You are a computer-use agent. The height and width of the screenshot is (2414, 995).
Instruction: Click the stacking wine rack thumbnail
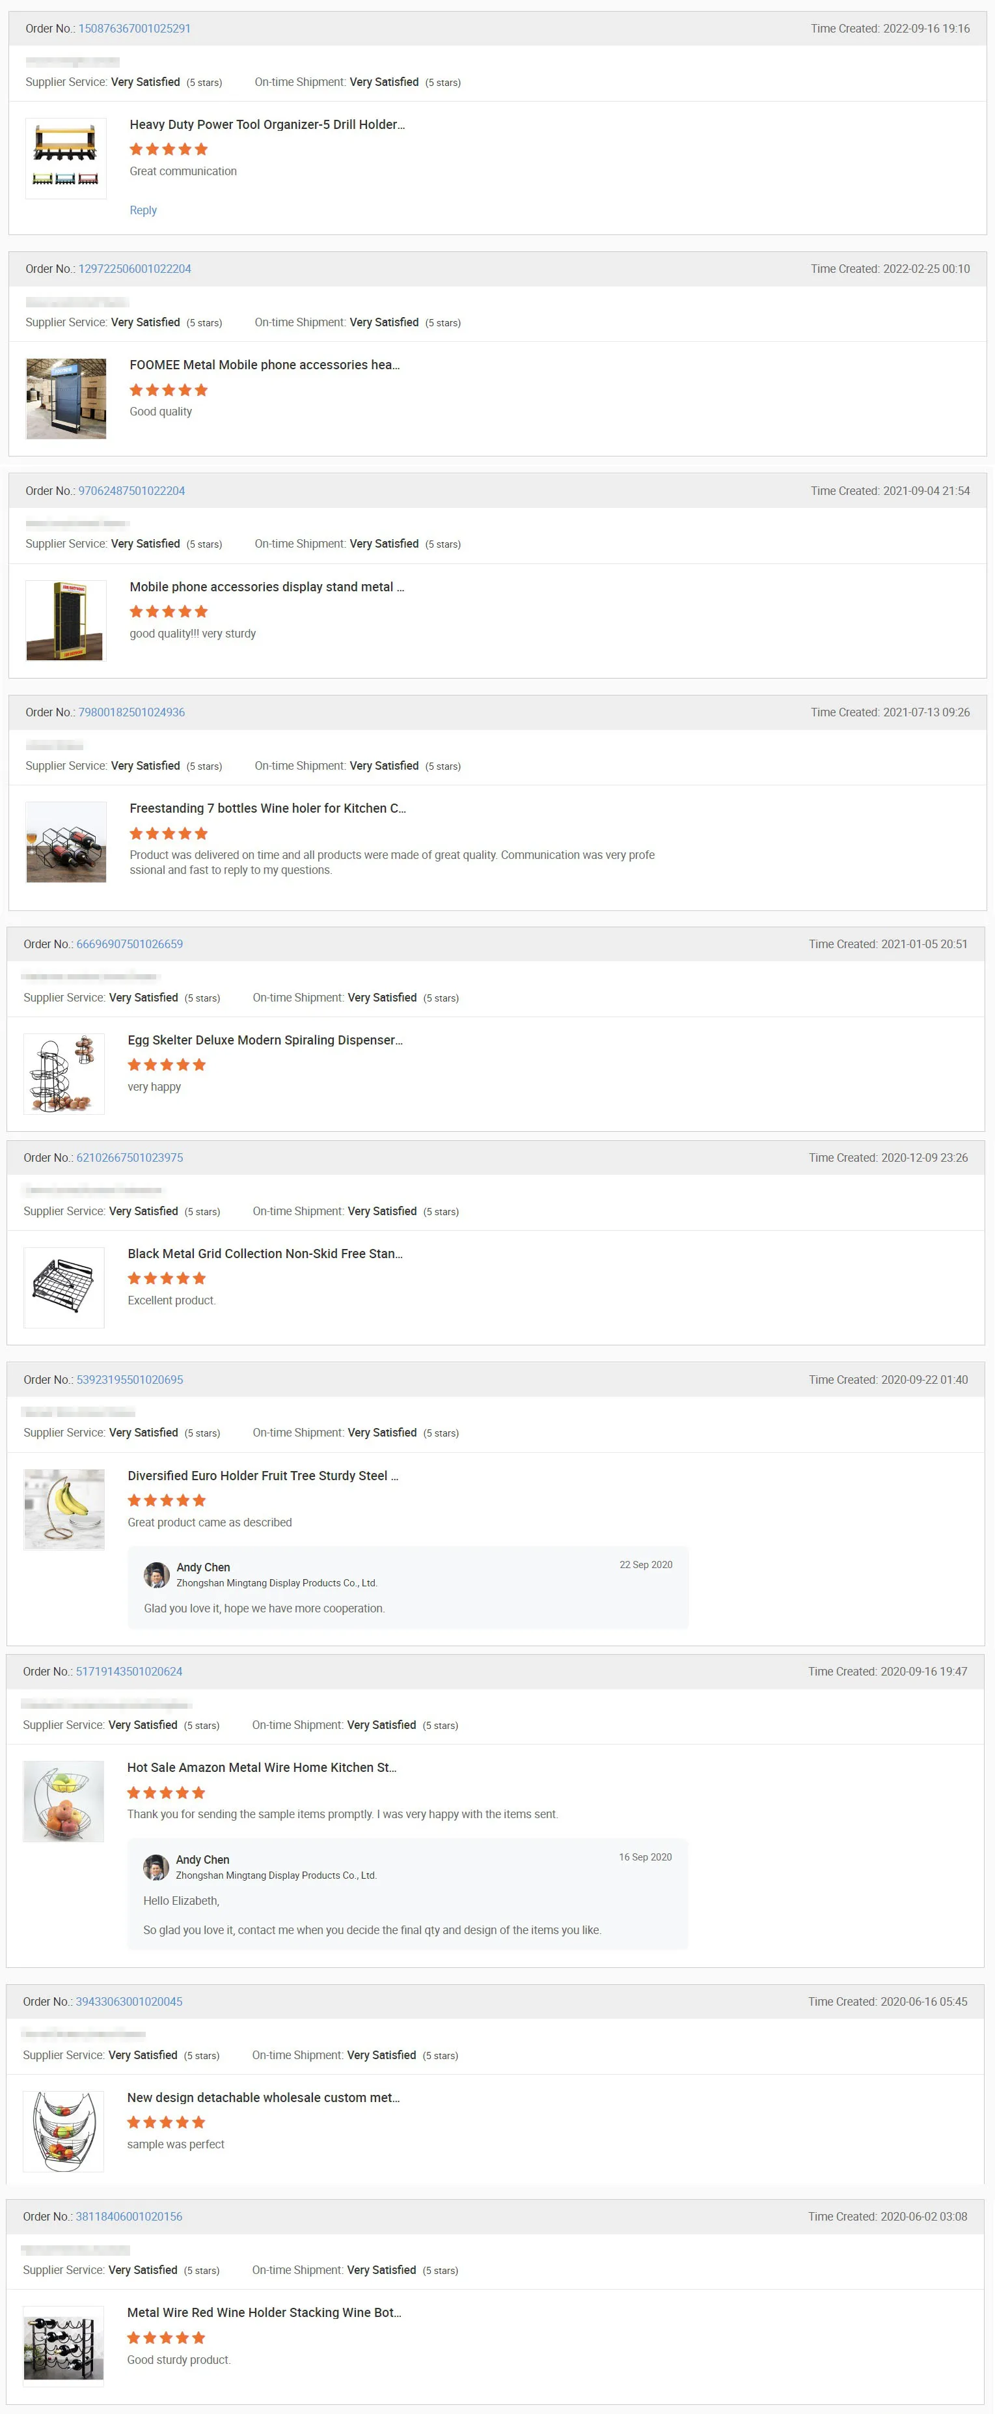64,2346
